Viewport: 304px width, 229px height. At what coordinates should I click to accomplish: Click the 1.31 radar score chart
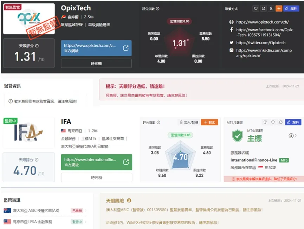180,42
